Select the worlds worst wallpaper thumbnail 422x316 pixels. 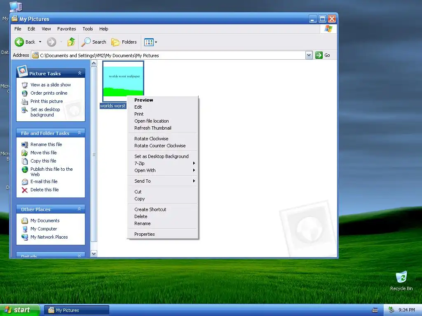(123, 81)
